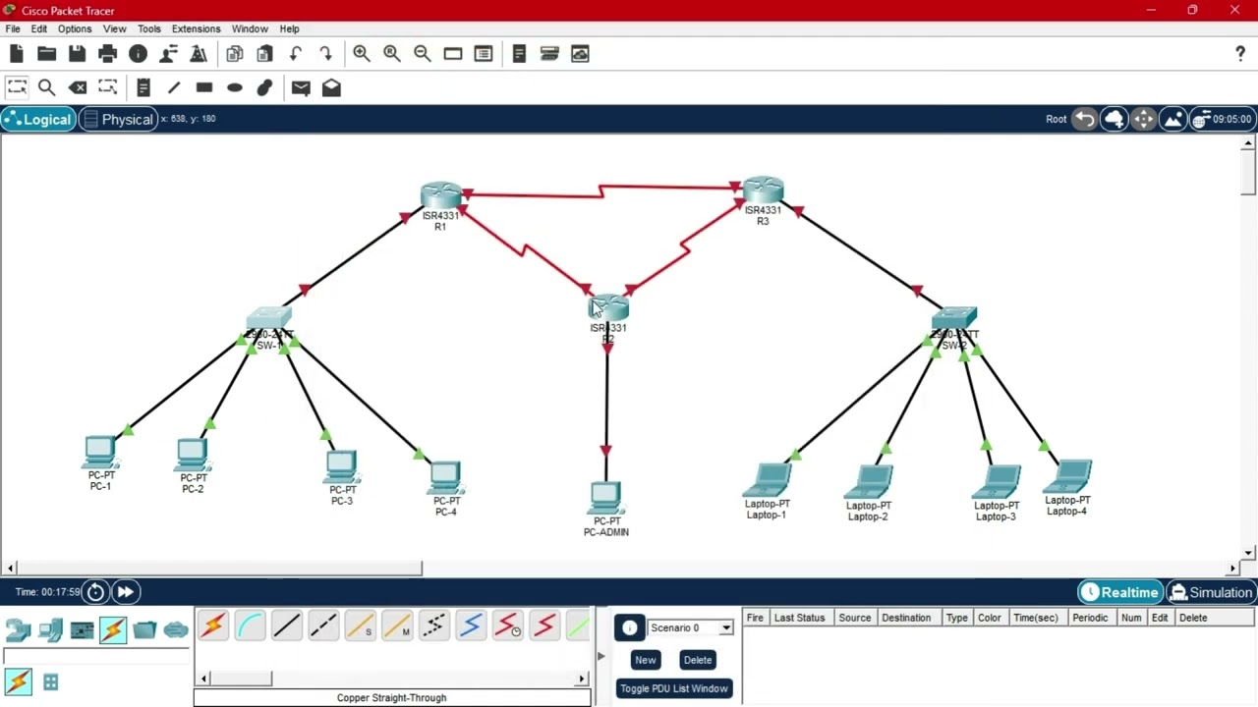Zoom out of workspace
Screen dimensions: 1258x707
(423, 54)
